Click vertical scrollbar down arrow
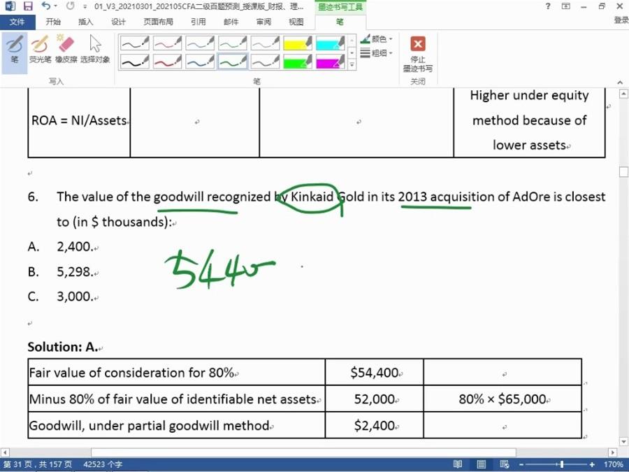The height and width of the screenshot is (472, 629). pyautogui.click(x=623, y=441)
